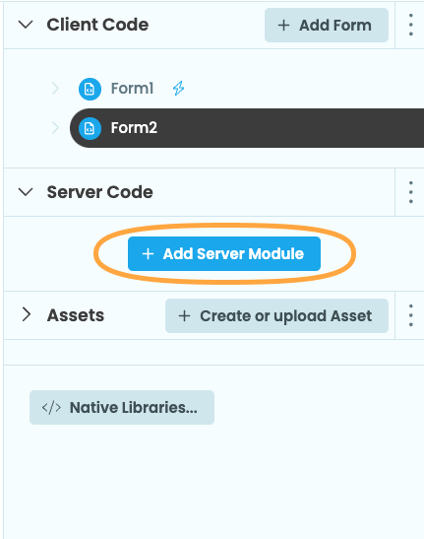Open Native Libraries button

click(122, 407)
